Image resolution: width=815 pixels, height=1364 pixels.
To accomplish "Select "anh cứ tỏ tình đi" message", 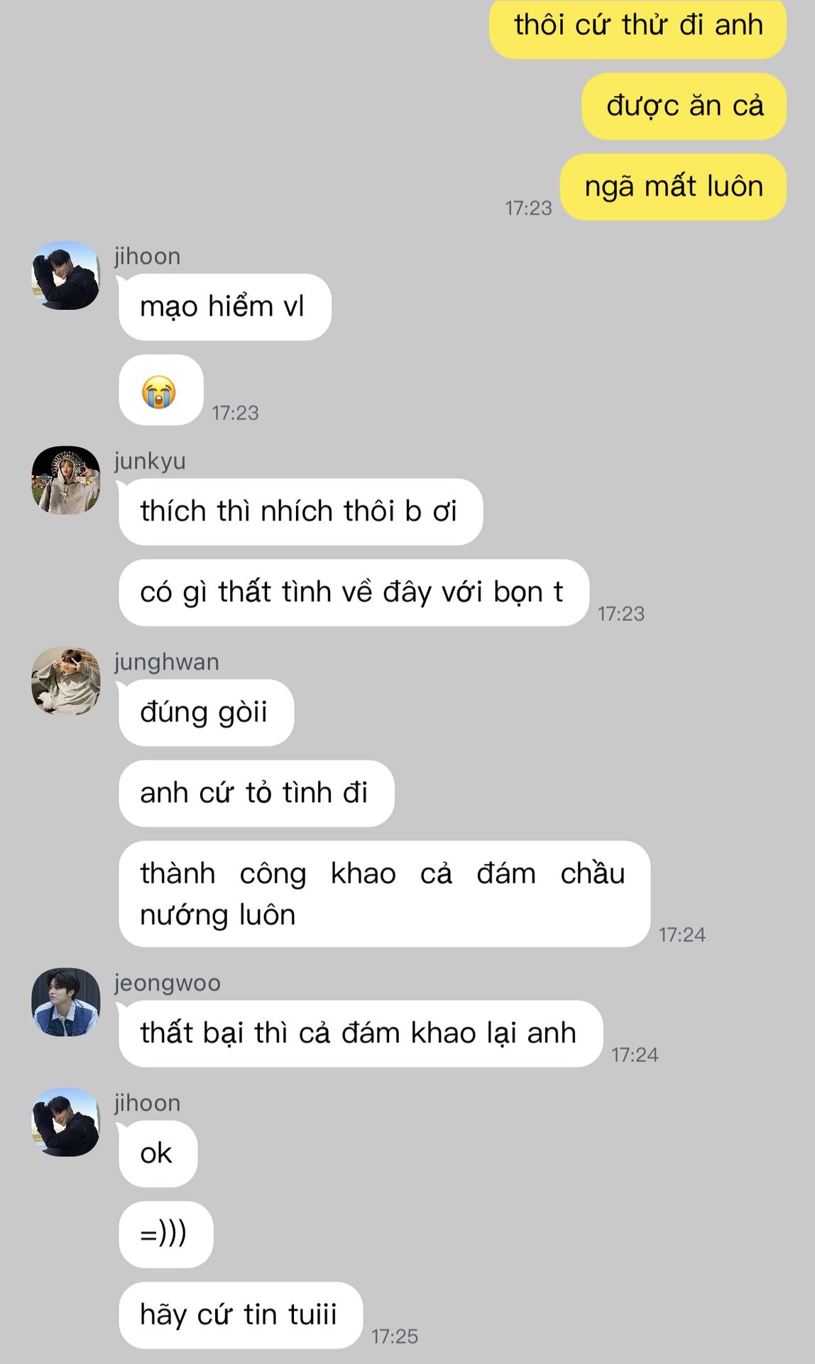I will coord(256,794).
